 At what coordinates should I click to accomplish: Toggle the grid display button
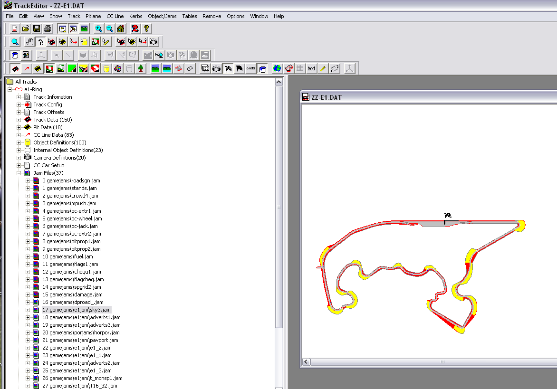[300, 68]
